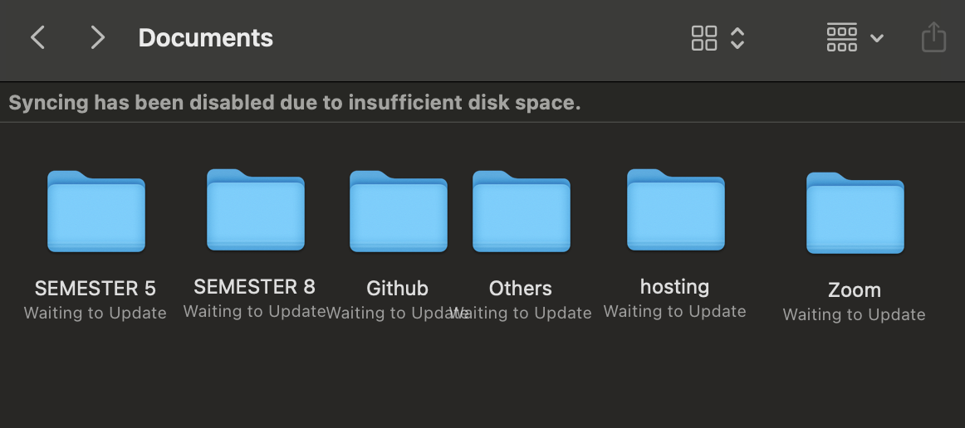This screenshot has height=428, width=965.
Task: Go forward with the right chevron
Action: click(x=98, y=37)
